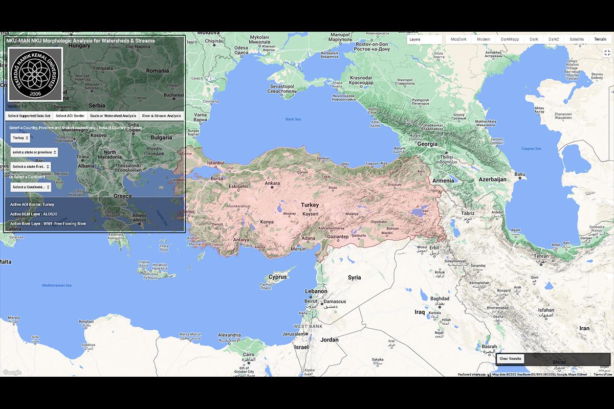Click the panel title NKU-MAN heading
This screenshot has height=409, width=614.
coord(80,40)
